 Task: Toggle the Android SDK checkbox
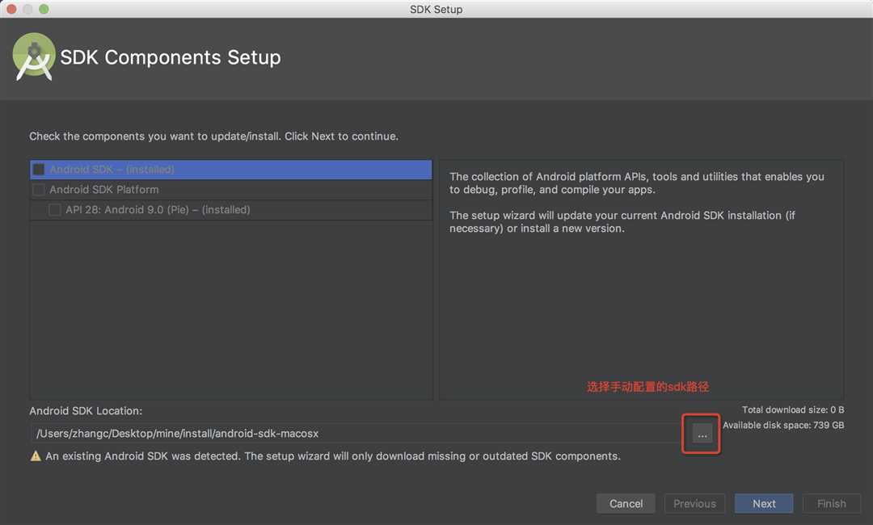click(39, 169)
